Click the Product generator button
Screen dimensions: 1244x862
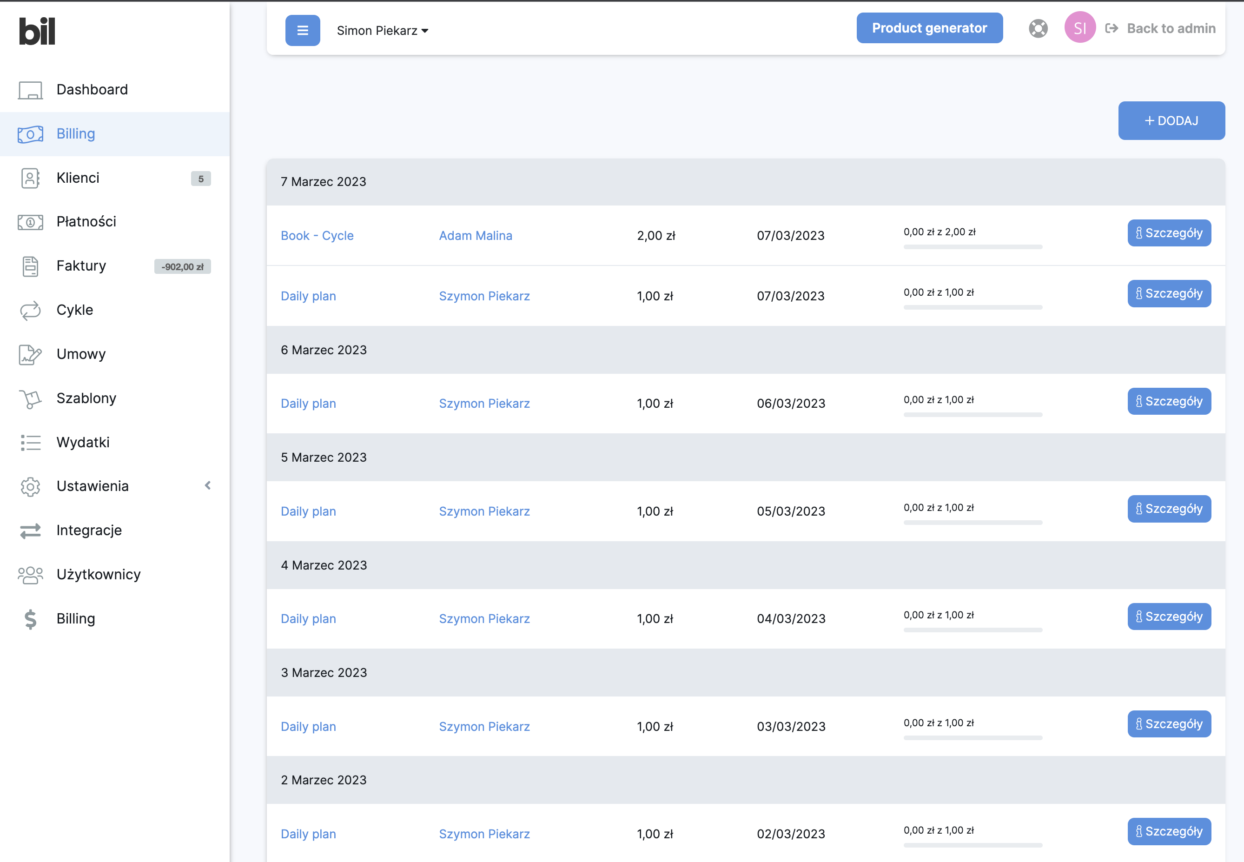929,28
